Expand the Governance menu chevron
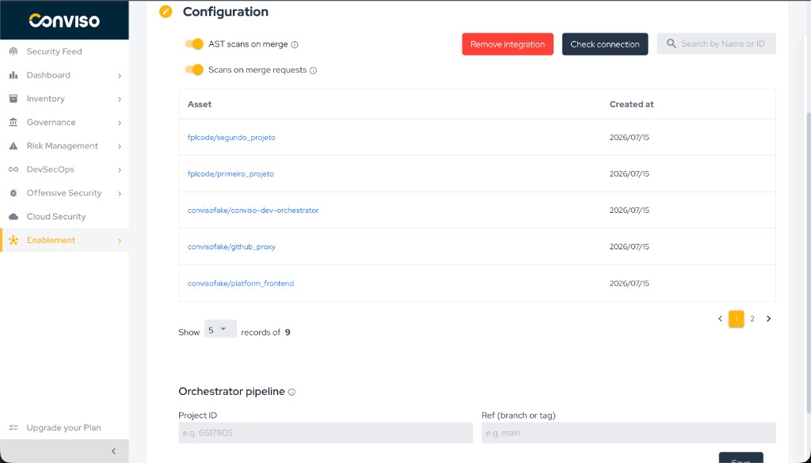Screen dimensions: 811x463 point(120,123)
